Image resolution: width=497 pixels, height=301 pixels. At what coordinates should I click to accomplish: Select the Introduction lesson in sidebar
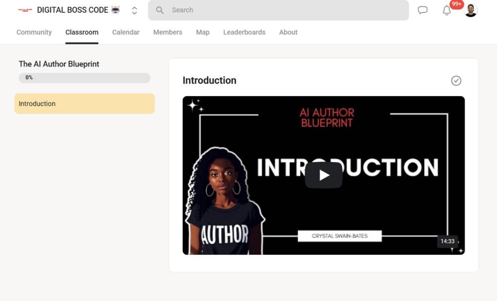tap(84, 104)
